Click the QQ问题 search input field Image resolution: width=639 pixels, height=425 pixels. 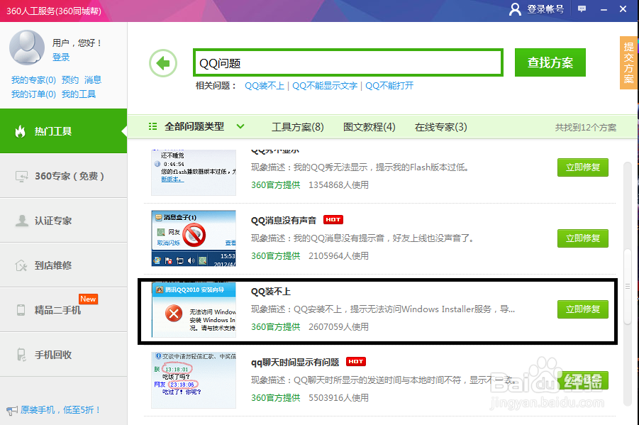pos(348,62)
